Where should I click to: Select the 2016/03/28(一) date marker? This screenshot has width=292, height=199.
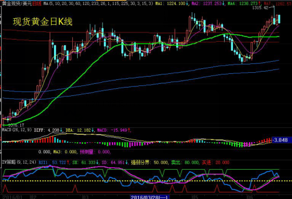click(150, 197)
